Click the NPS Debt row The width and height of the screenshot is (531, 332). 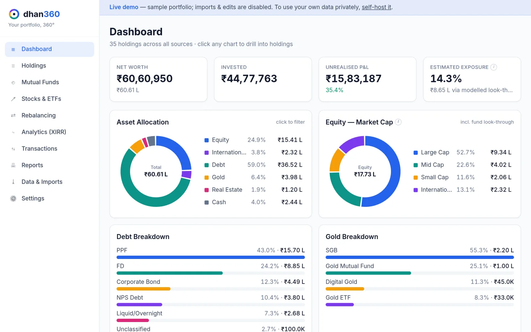(x=211, y=300)
